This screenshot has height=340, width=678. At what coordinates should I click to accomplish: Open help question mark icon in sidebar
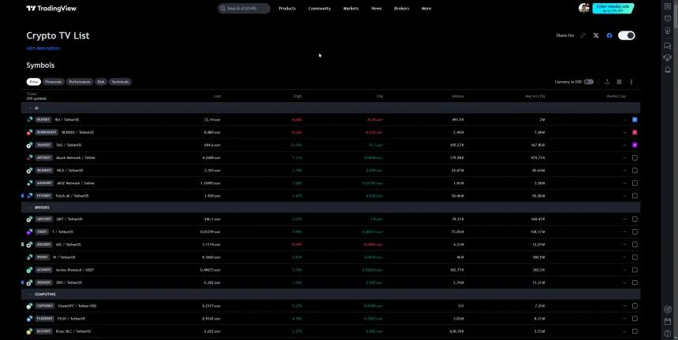[668, 334]
